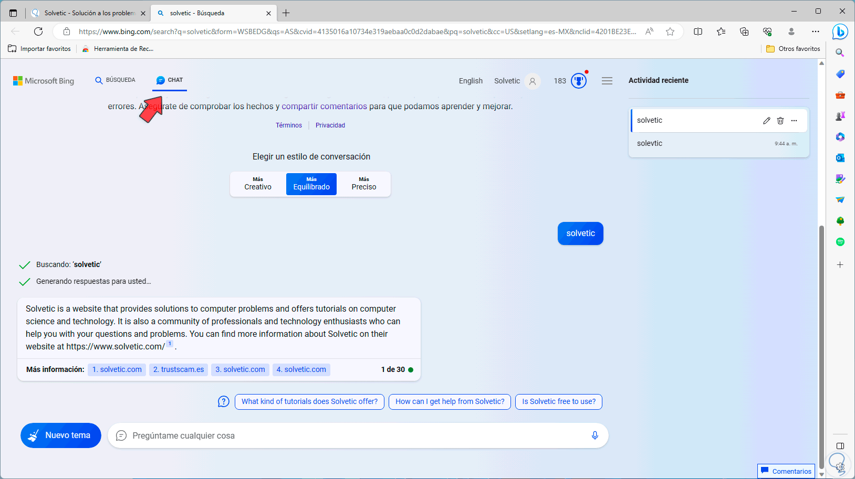Image resolution: width=855 pixels, height=479 pixels.
Task: Follow compartir comentarios link
Action: pos(324,107)
